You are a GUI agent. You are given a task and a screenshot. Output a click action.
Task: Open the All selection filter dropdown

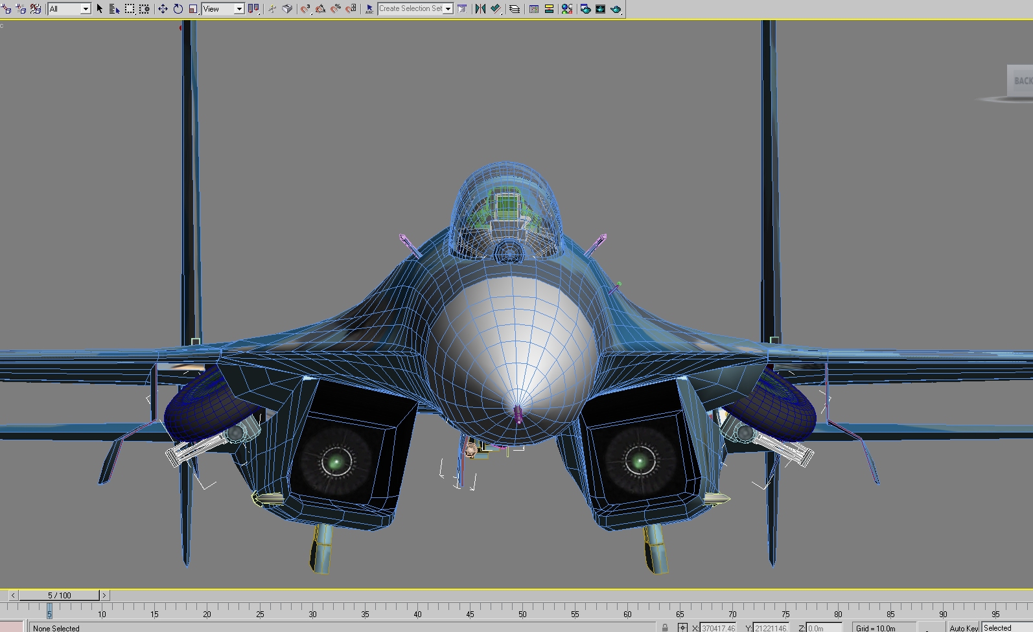69,8
